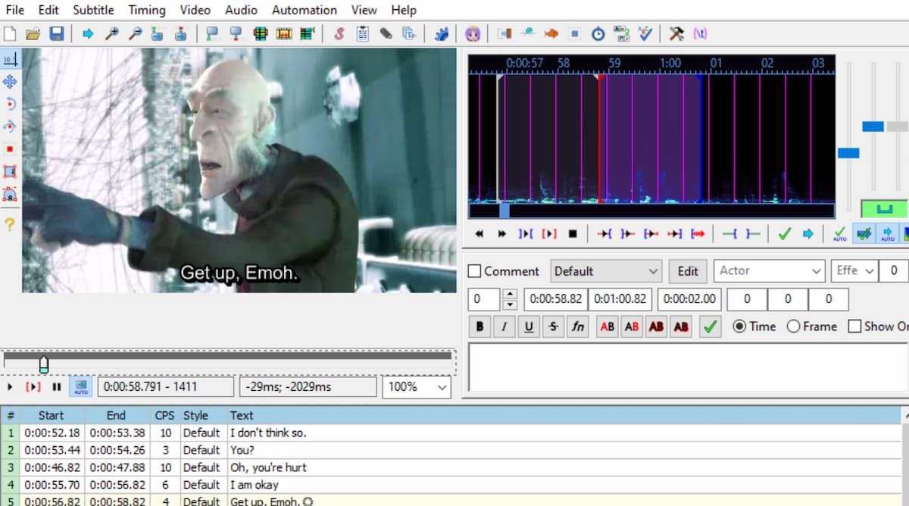Image resolution: width=909 pixels, height=506 pixels.
Task: Select the crosshair drag-subtitles tool on video
Action: (x=10, y=82)
